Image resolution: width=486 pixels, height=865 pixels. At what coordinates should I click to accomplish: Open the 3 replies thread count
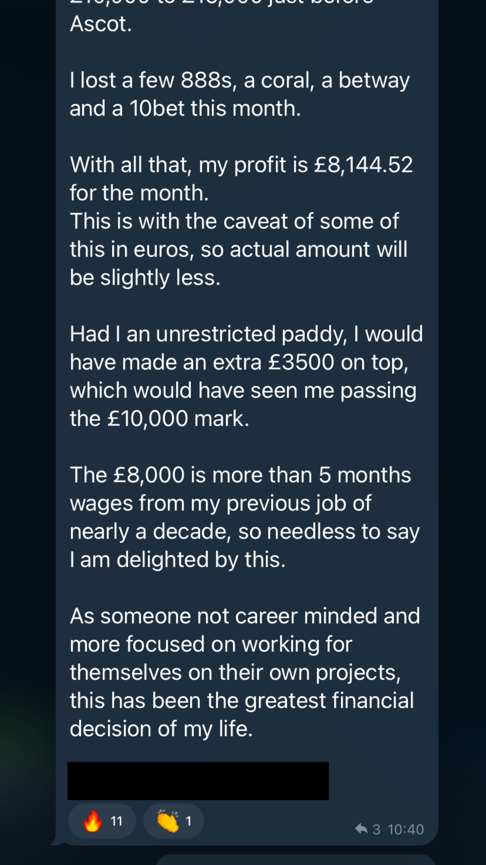pos(376,829)
